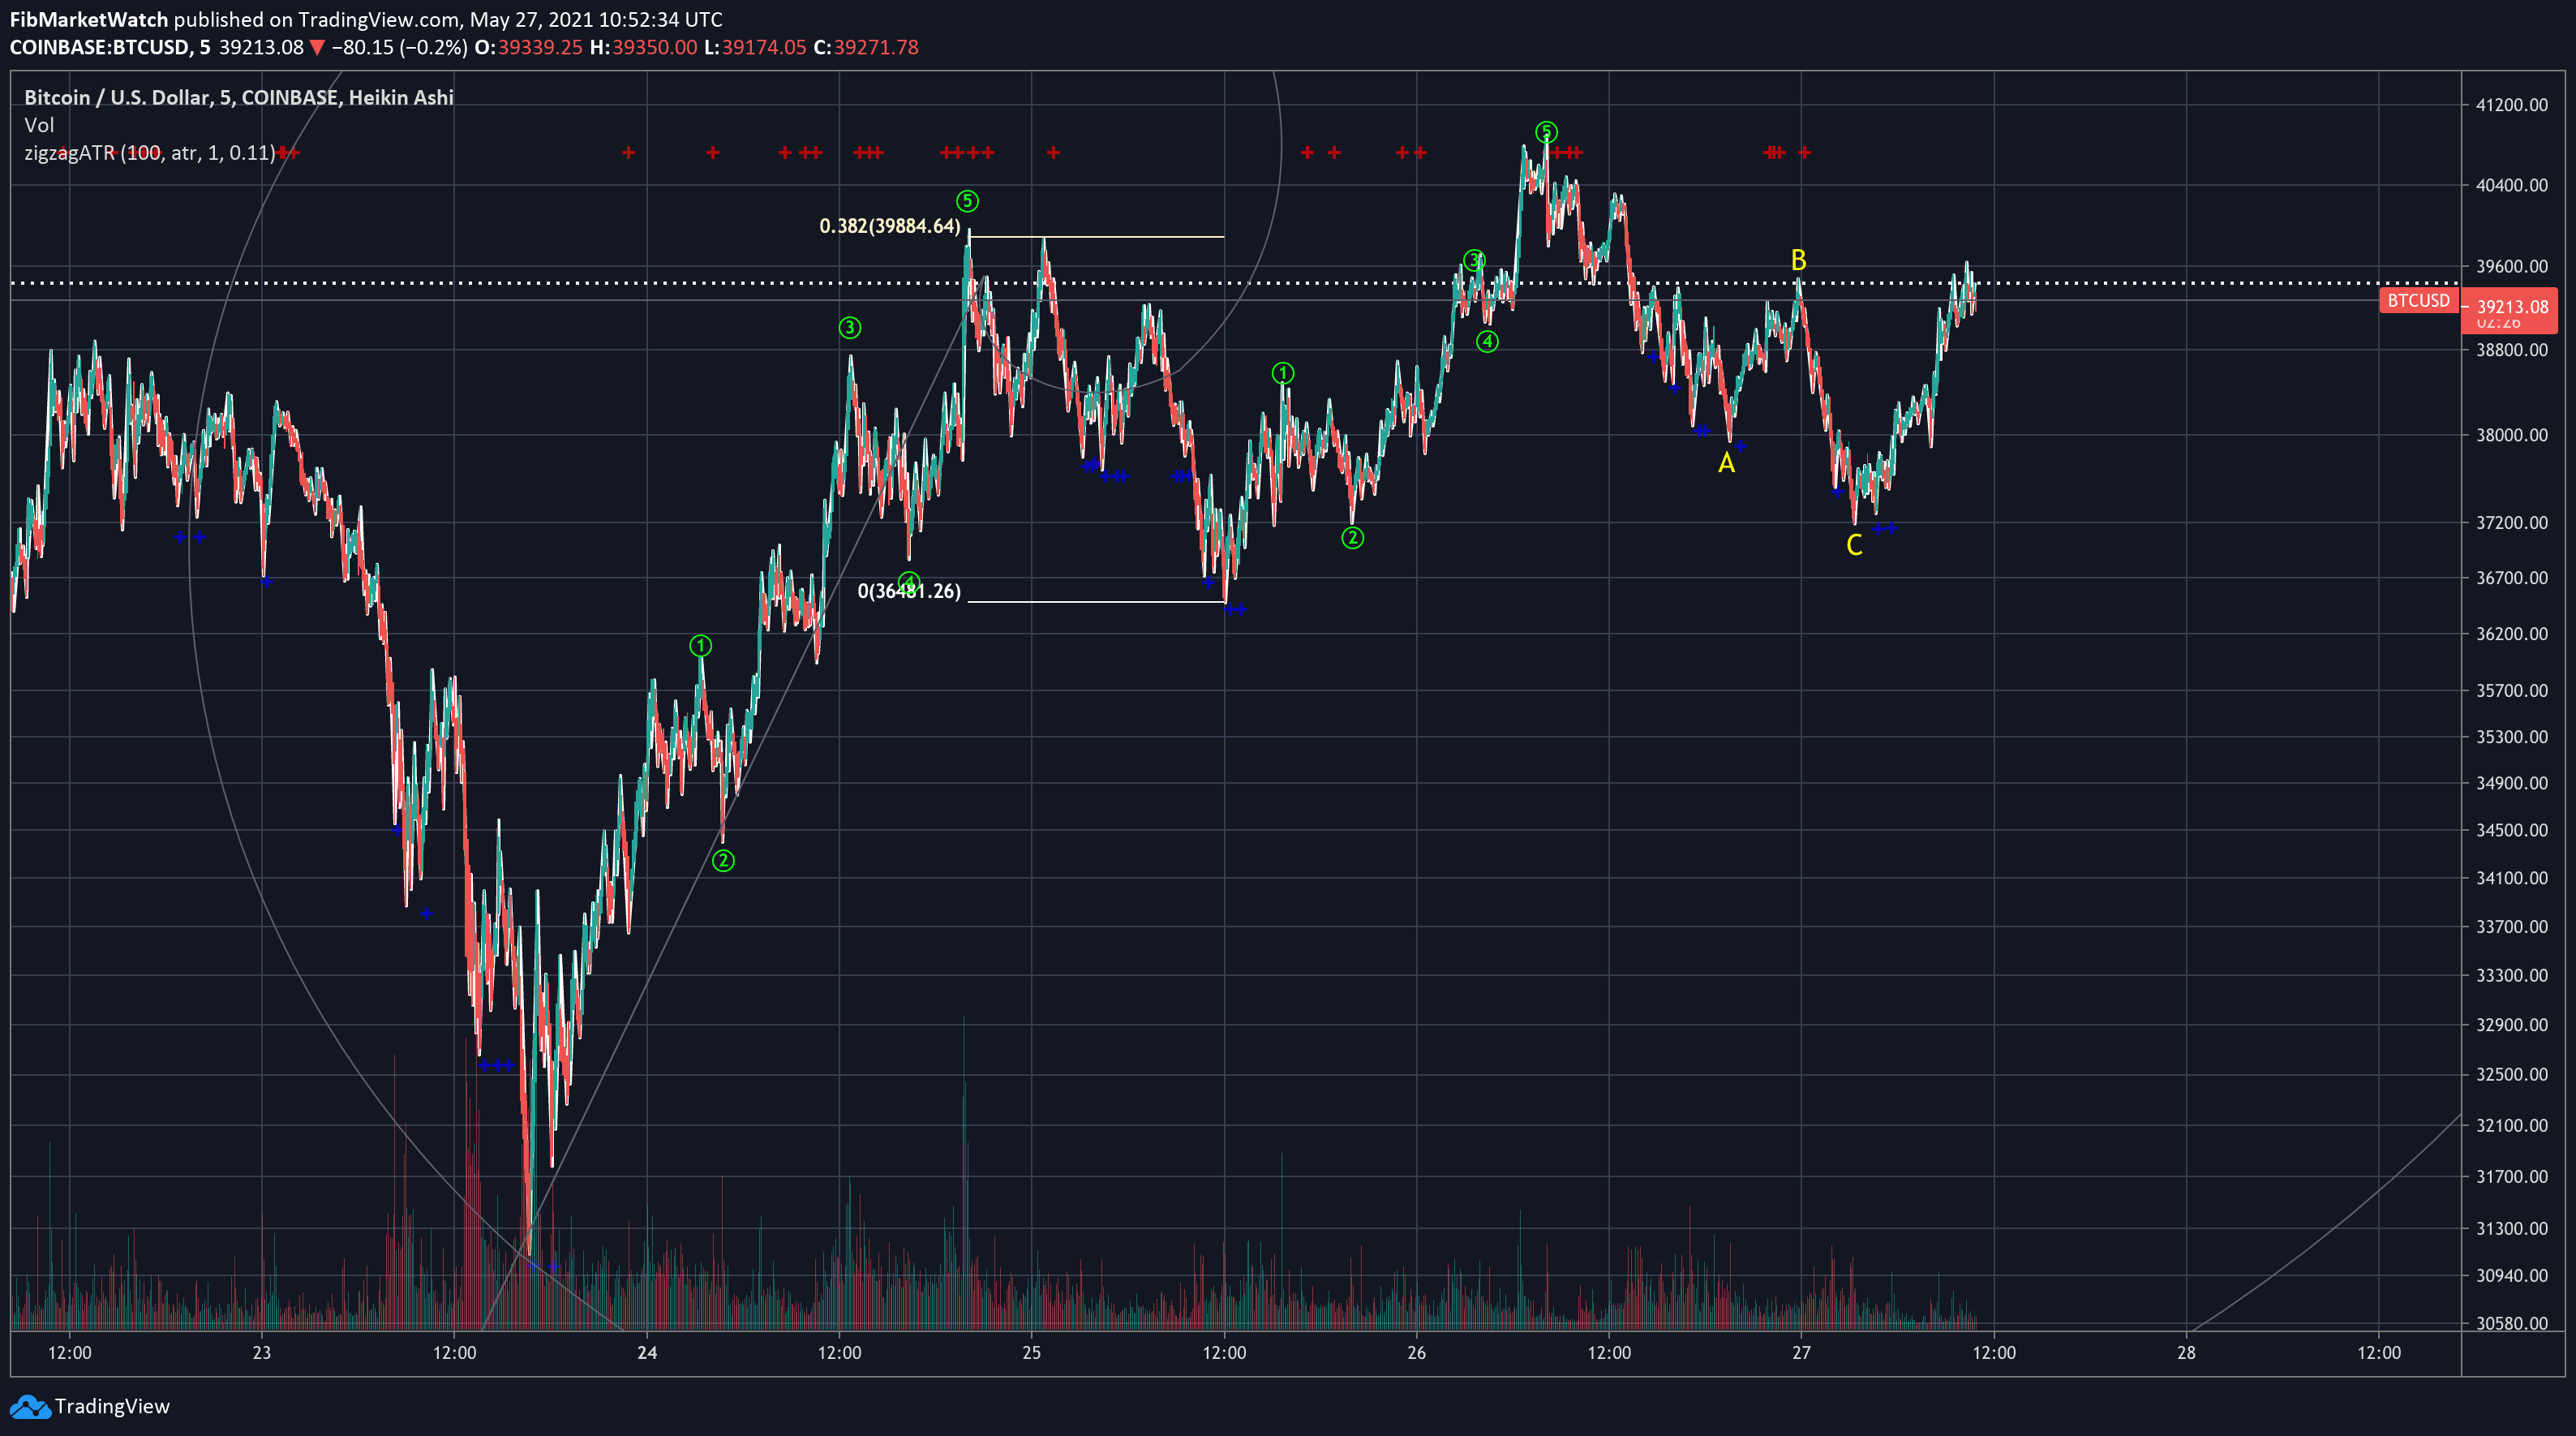Select circled wave 5 above the 0.382 label
Screen dimensions: 2576x1436
(967, 201)
